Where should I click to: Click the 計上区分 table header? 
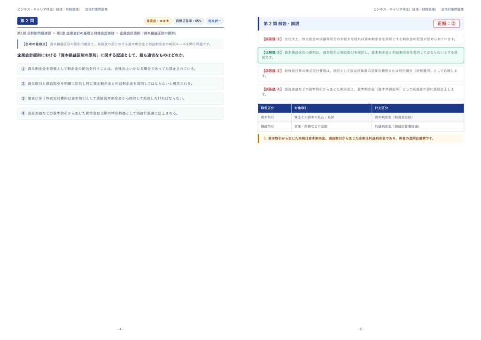click(418, 108)
